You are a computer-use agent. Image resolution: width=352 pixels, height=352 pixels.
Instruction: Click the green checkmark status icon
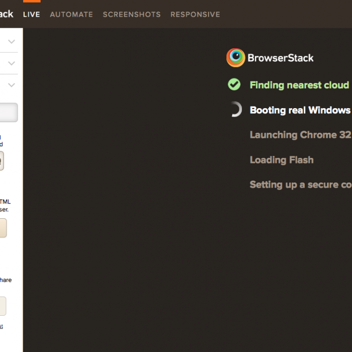tap(234, 84)
